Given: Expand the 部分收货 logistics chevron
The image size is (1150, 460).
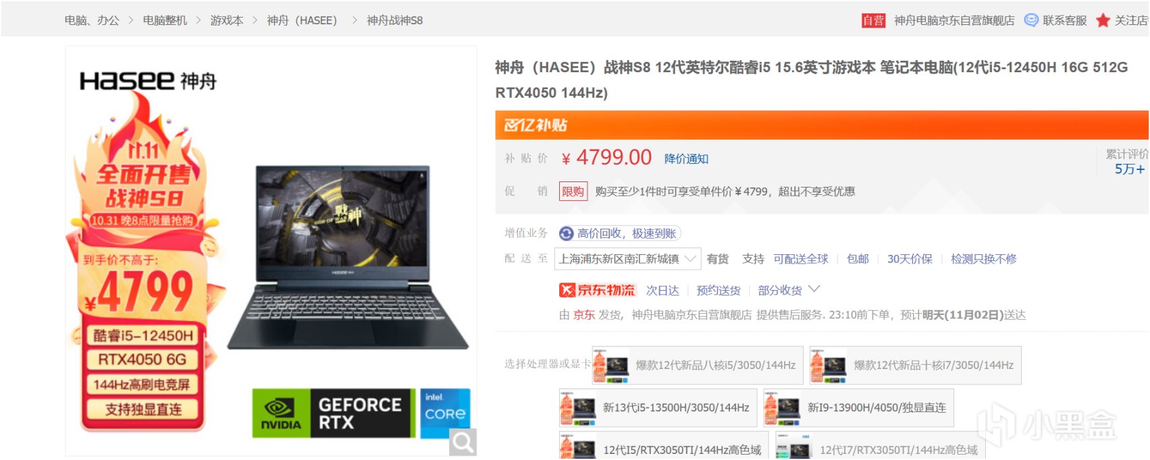Looking at the screenshot, I should click(814, 289).
